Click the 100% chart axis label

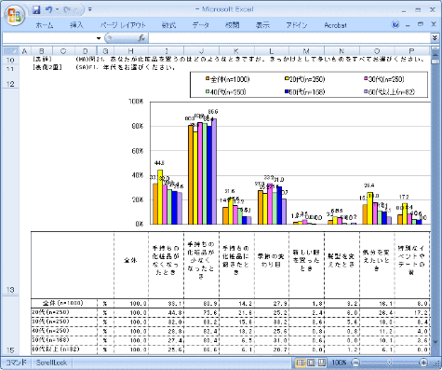(x=136, y=102)
